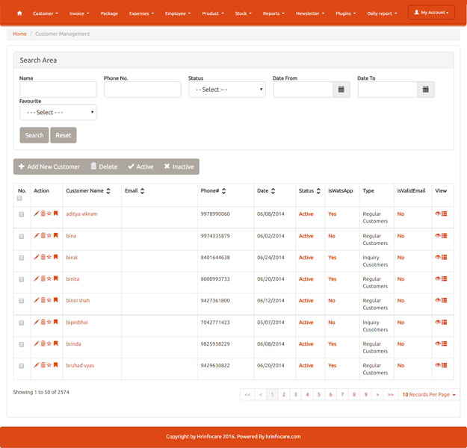The image size is (467, 448).
Task: Click the Search button
Action: point(34,135)
